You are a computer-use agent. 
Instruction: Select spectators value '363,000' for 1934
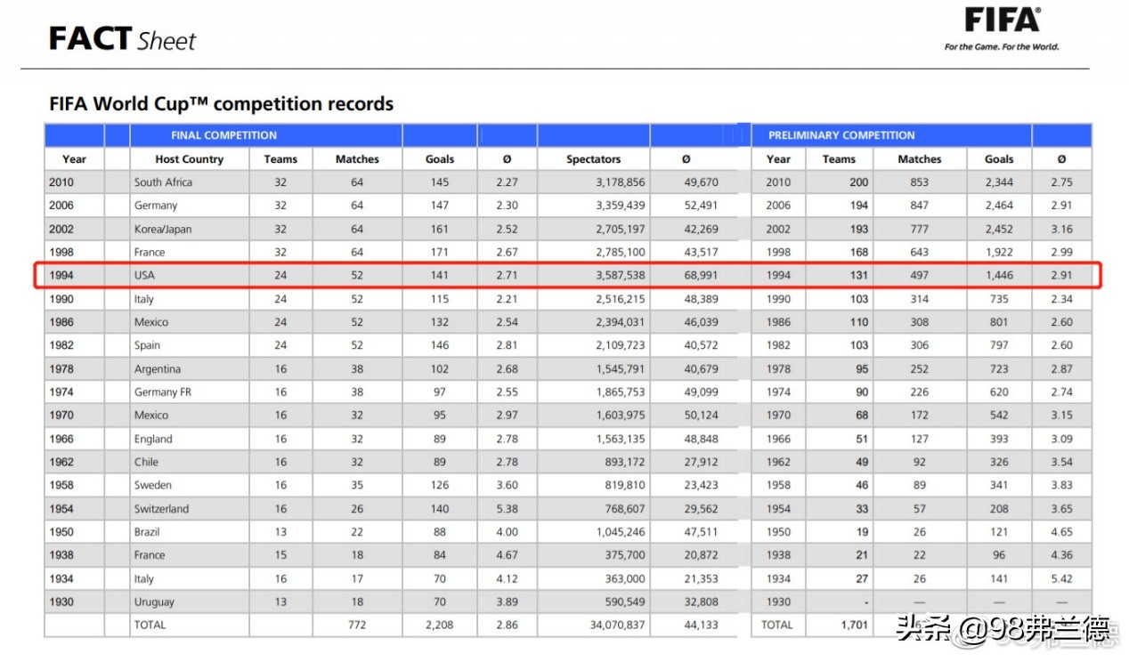[x=624, y=579]
